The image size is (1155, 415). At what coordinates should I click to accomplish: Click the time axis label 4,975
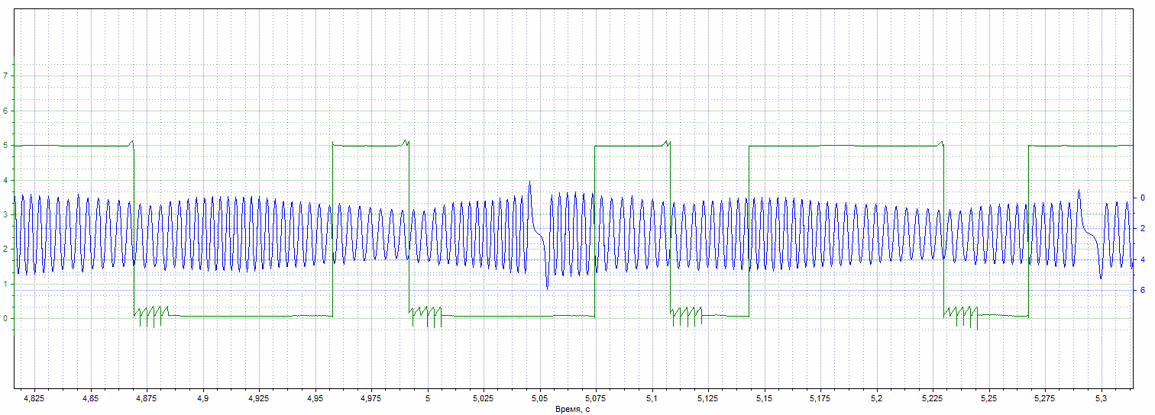pos(370,398)
